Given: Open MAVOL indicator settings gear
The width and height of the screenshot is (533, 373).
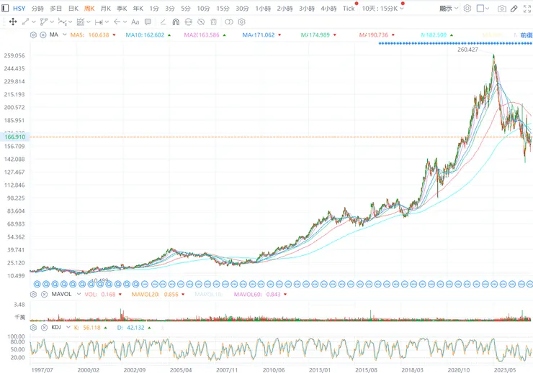Looking at the screenshot, I should pyautogui.click(x=33, y=295).
